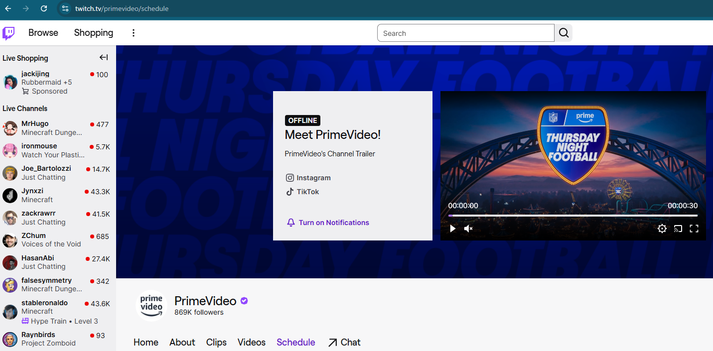Switch to the Clips tab
This screenshot has width=713, height=351.
pyautogui.click(x=216, y=342)
